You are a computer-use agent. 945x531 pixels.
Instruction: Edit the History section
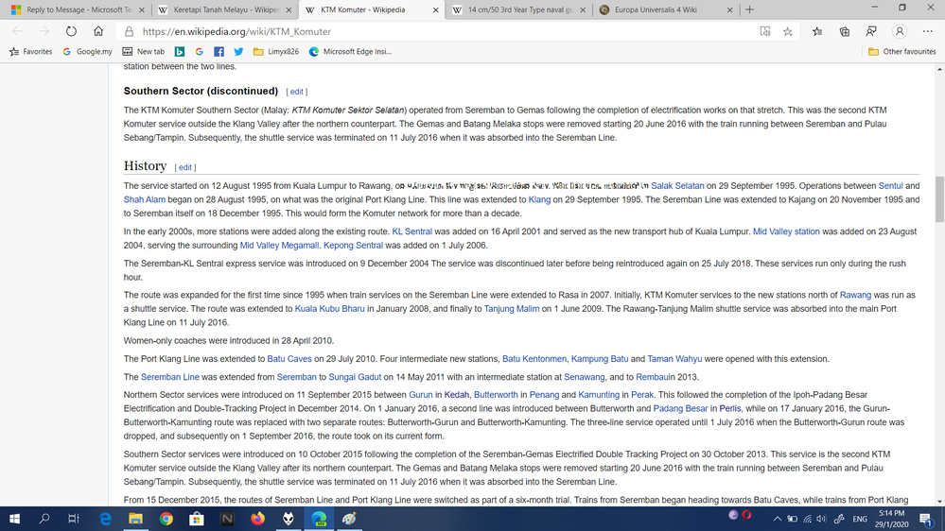[x=185, y=167]
